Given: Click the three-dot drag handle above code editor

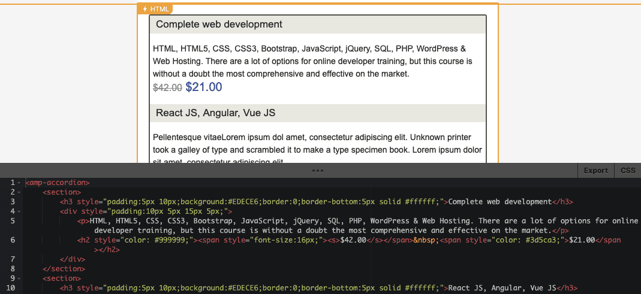Looking at the screenshot, I should click(318, 171).
